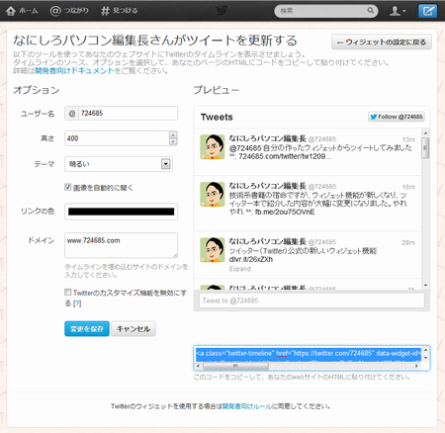Open the black link color swatch
The width and height of the screenshot is (445, 433).
click(121, 212)
